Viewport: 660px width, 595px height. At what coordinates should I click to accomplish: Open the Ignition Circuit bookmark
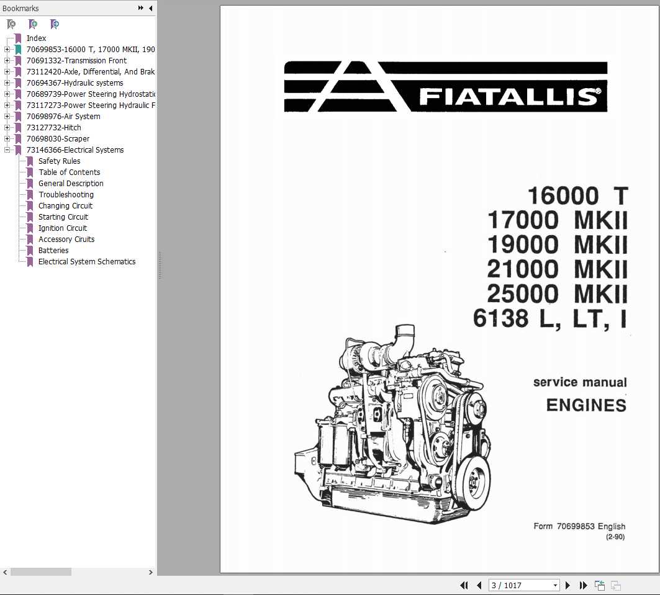tap(63, 228)
